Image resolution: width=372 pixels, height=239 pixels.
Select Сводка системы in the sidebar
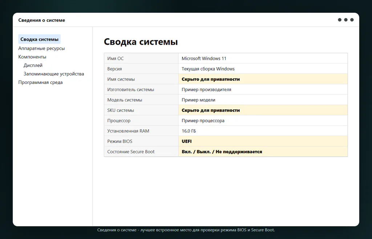(39, 39)
